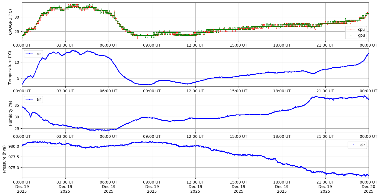Click 09:00 UT tick under Humidity chart

click(x=152, y=137)
